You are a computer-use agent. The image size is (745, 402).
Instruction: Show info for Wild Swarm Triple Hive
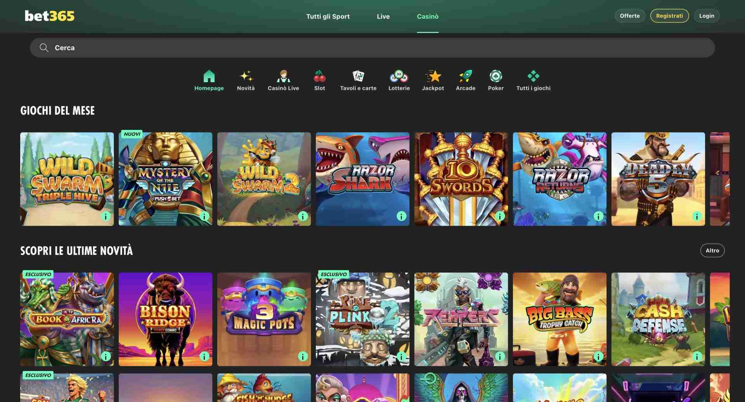tap(106, 216)
